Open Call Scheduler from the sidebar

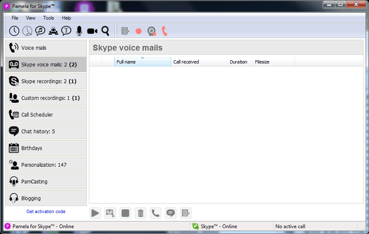pos(46,114)
